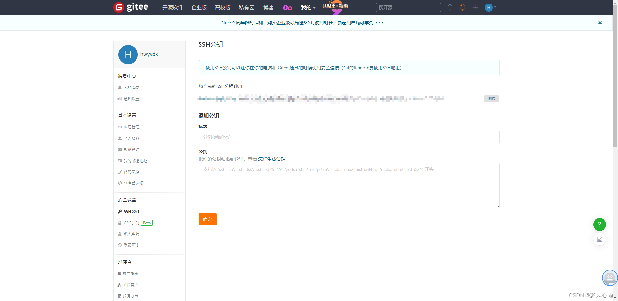Open 高校版 in top navigation
The height and width of the screenshot is (301, 618).
pos(223,7)
